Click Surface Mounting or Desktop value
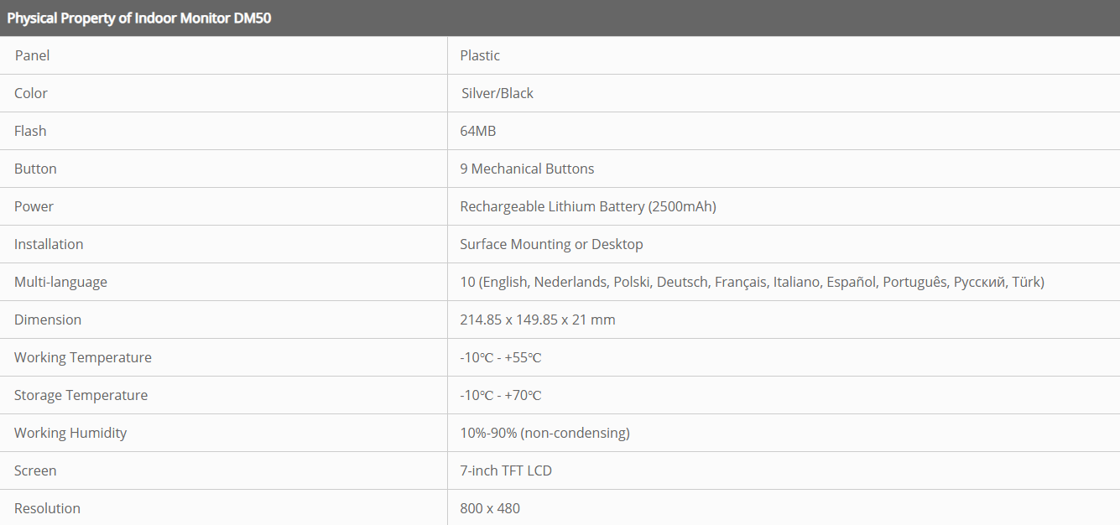This screenshot has width=1120, height=525. pyautogui.click(x=551, y=244)
